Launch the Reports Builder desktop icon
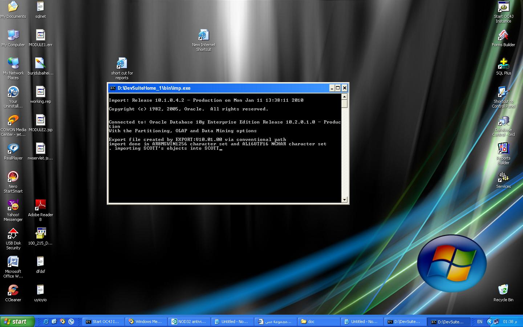Viewport: 523px width, 327px height. point(503,150)
